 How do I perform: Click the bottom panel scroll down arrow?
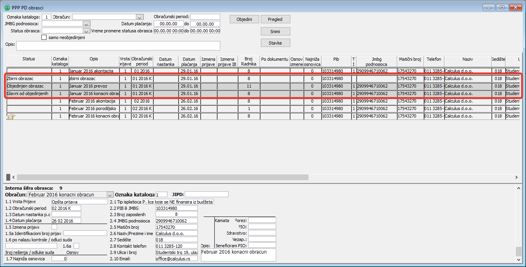519,260
